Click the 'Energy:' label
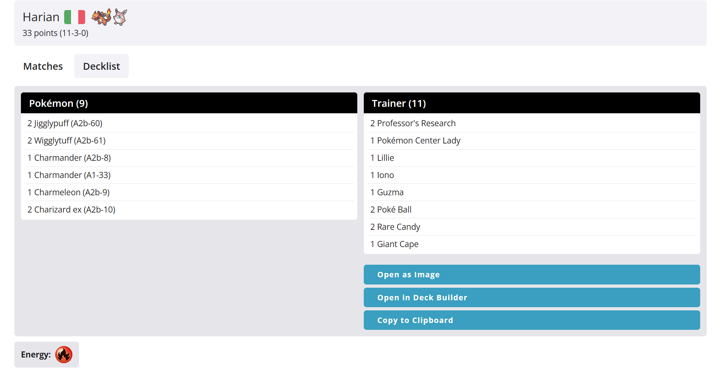This screenshot has height=369, width=720. (x=36, y=355)
